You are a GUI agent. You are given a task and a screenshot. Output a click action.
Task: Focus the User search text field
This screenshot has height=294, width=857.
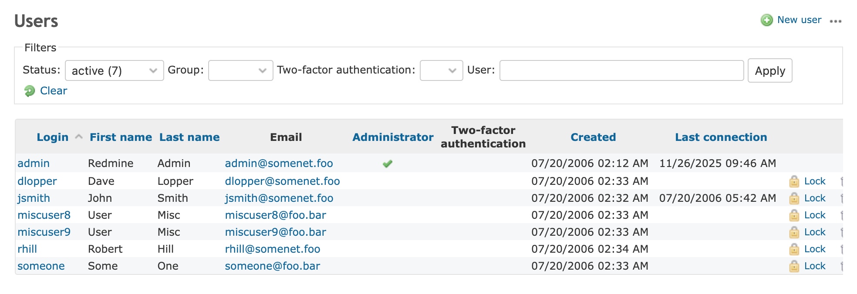pyautogui.click(x=621, y=70)
